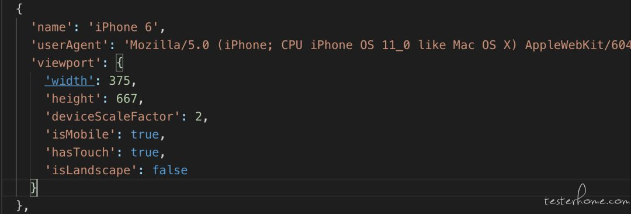Click the true value of hasTouch
This screenshot has height=214, width=631.
click(144, 152)
